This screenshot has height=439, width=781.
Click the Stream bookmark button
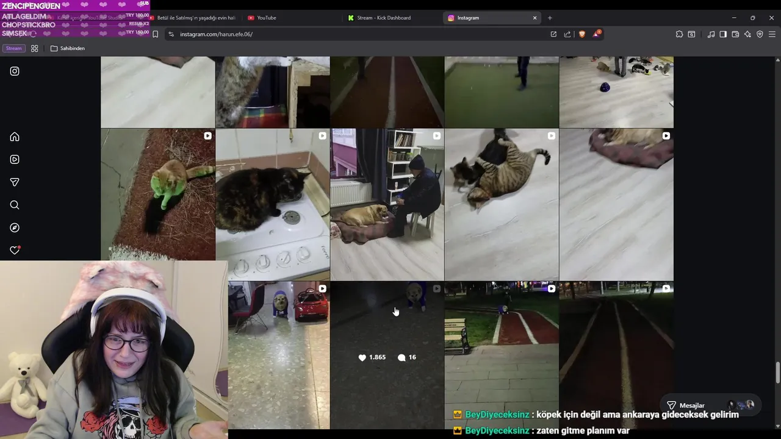click(x=13, y=48)
